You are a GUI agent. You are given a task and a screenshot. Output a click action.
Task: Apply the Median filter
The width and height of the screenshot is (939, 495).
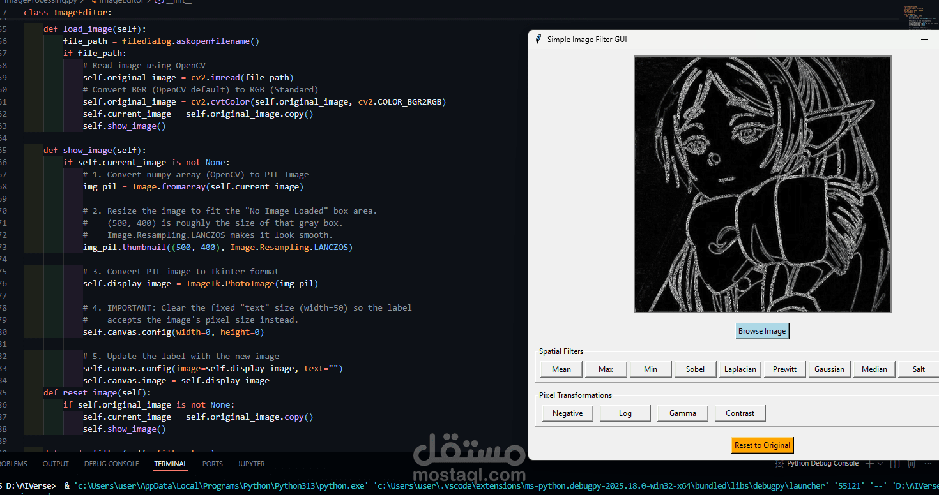tap(874, 369)
